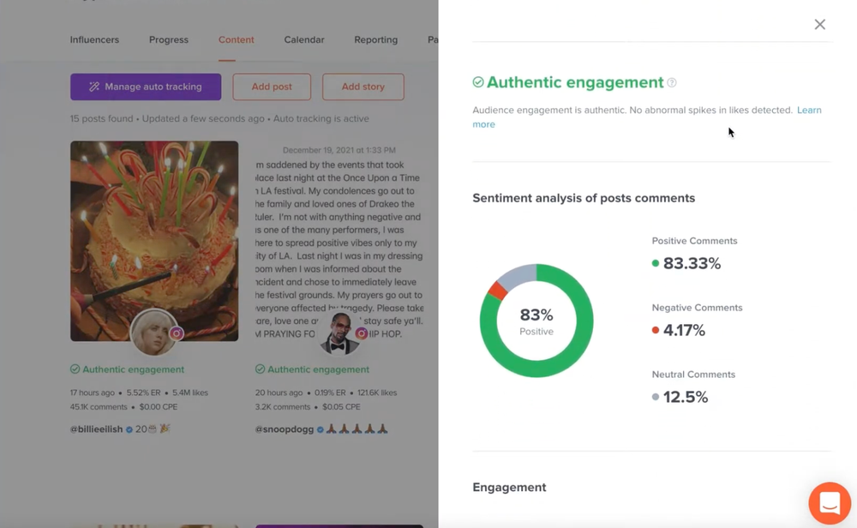Screen dimensions: 857x528
Task: Click the Engagement section heading
Action: point(509,488)
